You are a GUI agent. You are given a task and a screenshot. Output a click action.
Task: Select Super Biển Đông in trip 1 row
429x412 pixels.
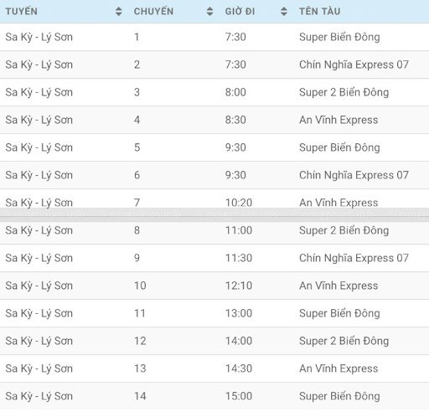(339, 37)
